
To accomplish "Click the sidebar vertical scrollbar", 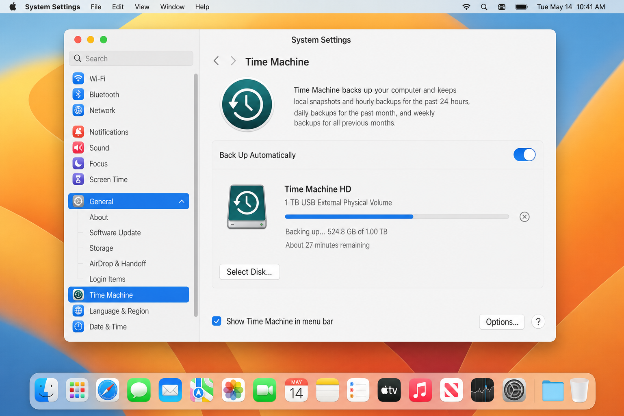I will coord(196,195).
